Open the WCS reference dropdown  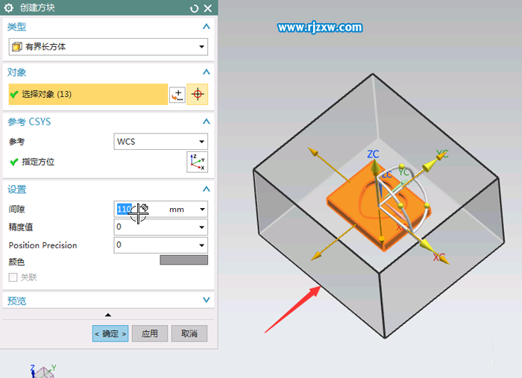[161, 142]
